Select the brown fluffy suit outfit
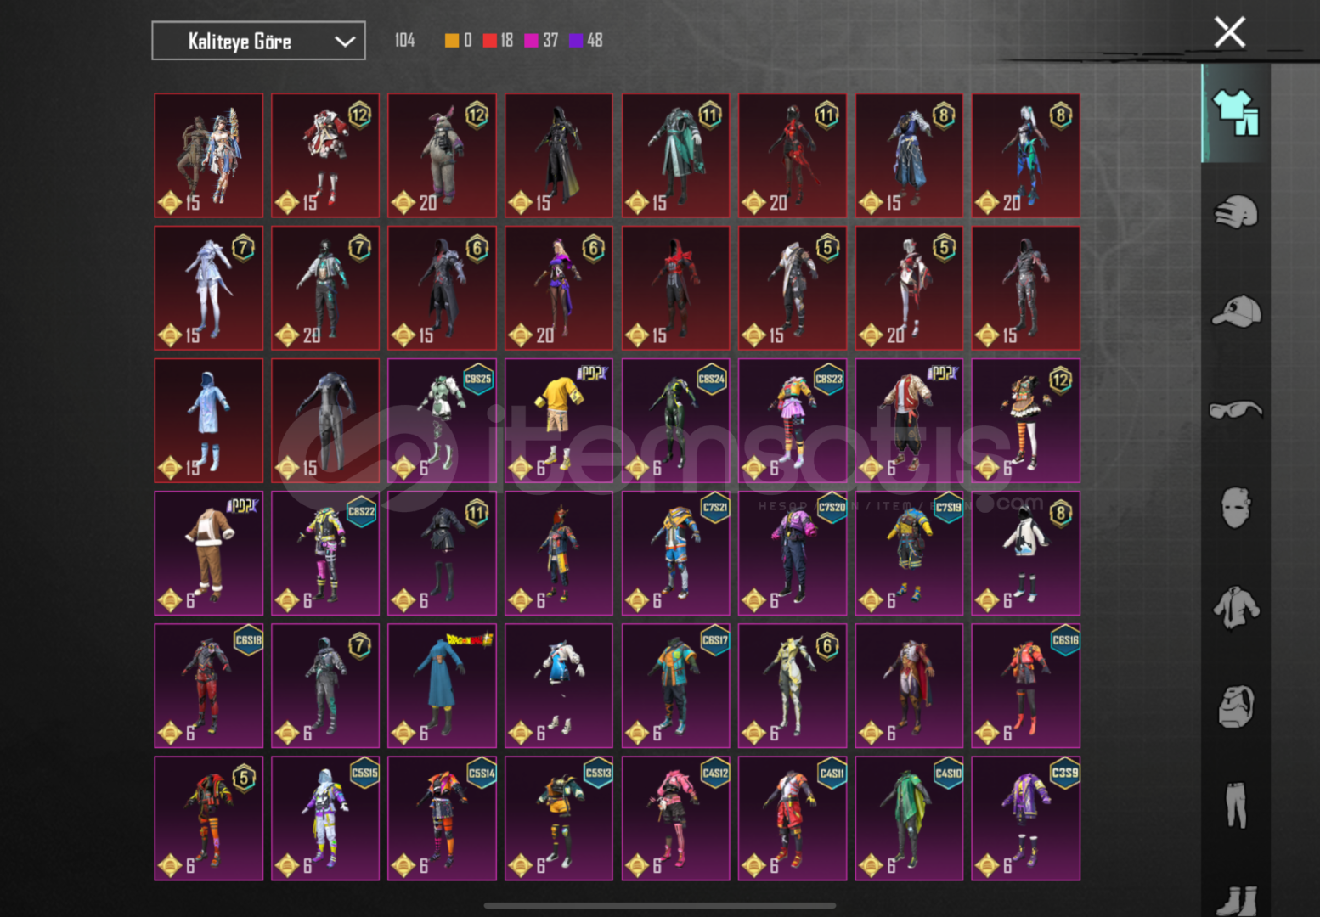This screenshot has width=1320, height=917. point(209,553)
